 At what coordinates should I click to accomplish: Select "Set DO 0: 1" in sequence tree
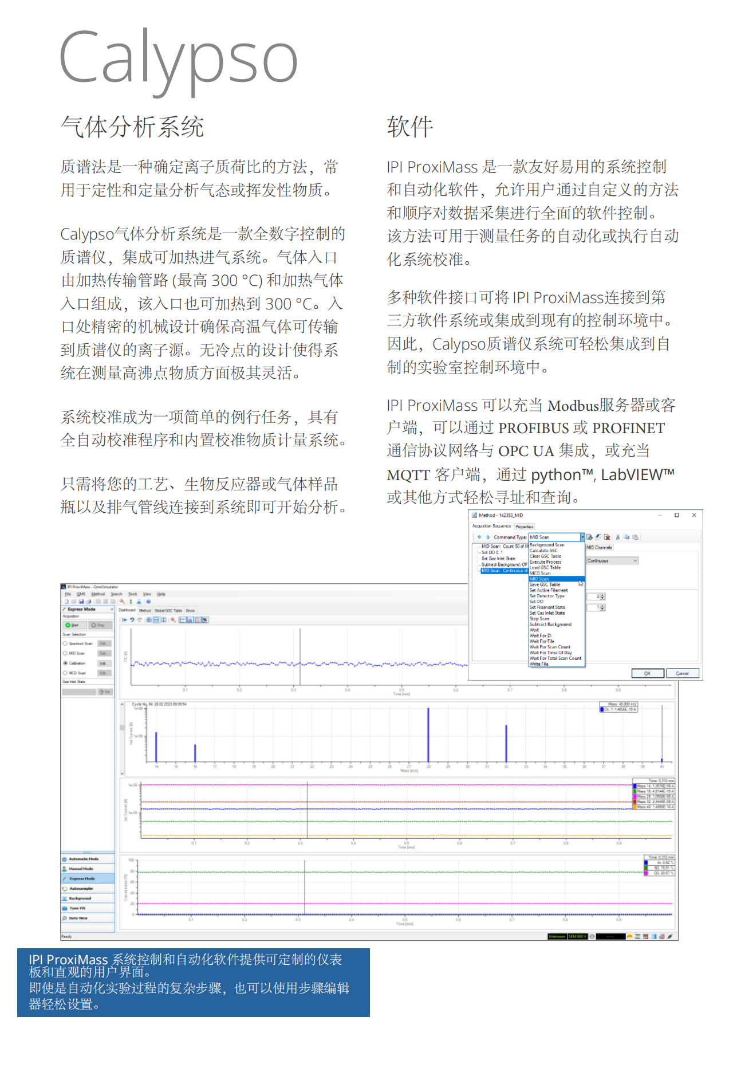(x=492, y=552)
